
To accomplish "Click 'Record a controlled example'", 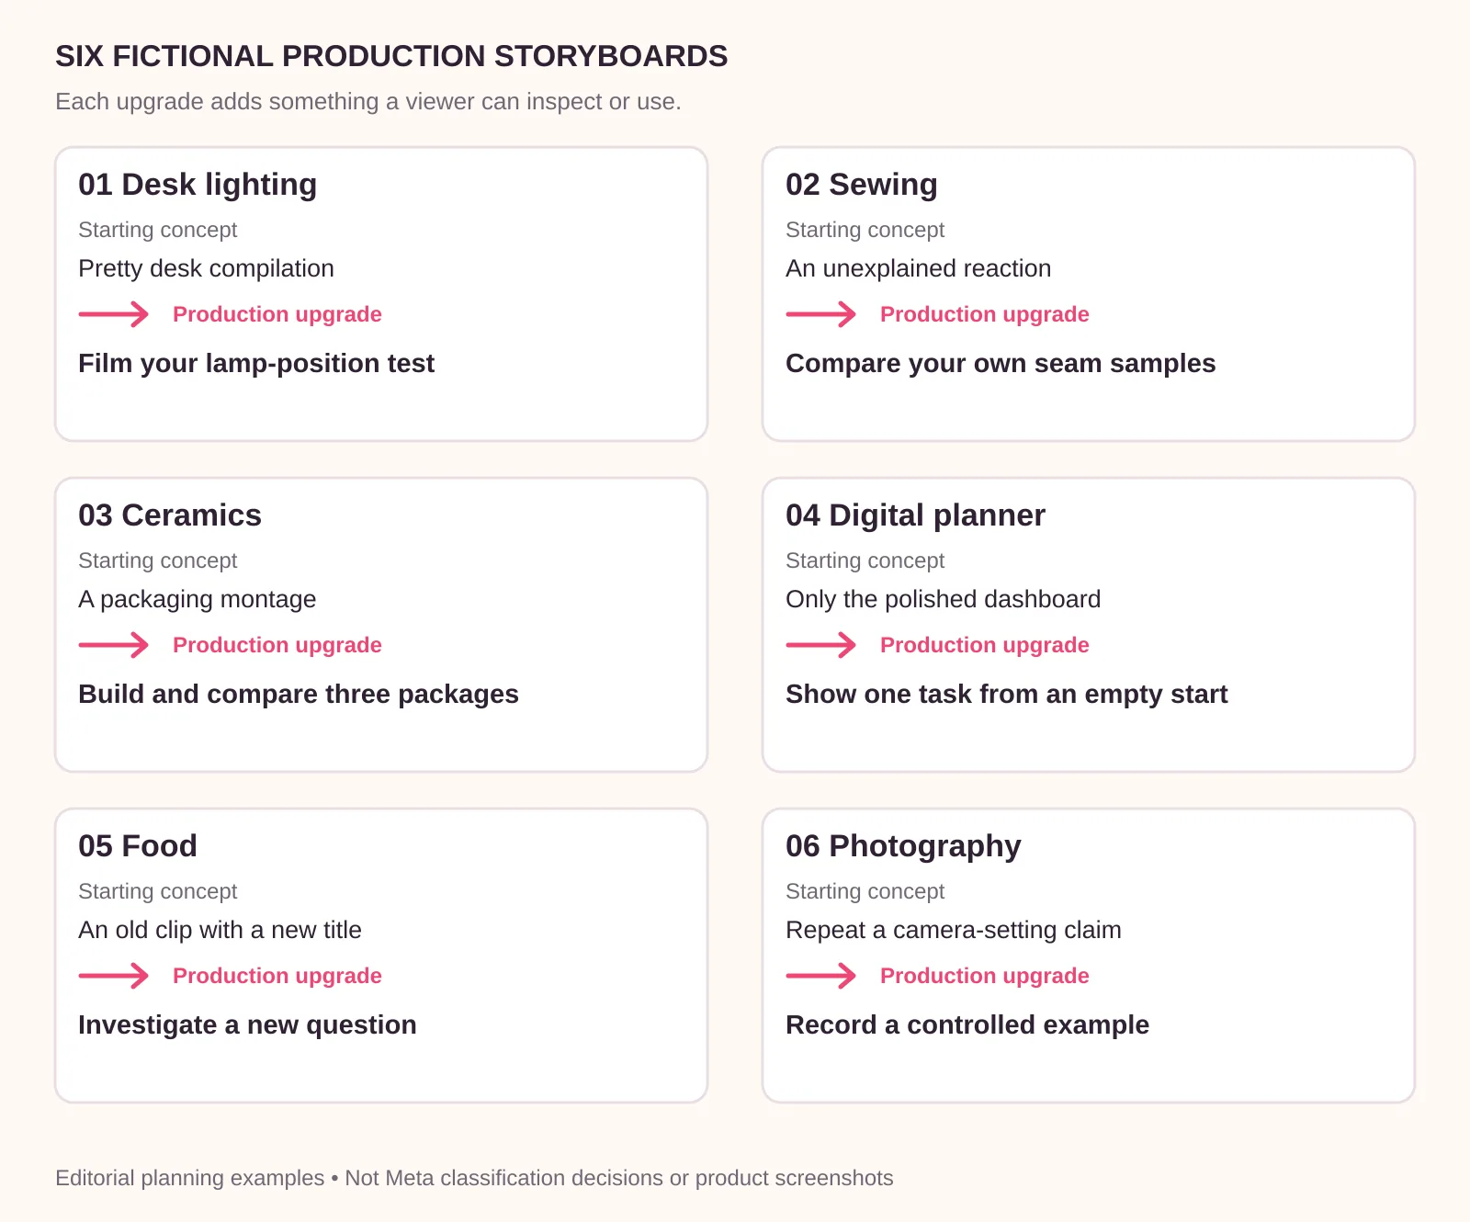I will coord(967,1025).
